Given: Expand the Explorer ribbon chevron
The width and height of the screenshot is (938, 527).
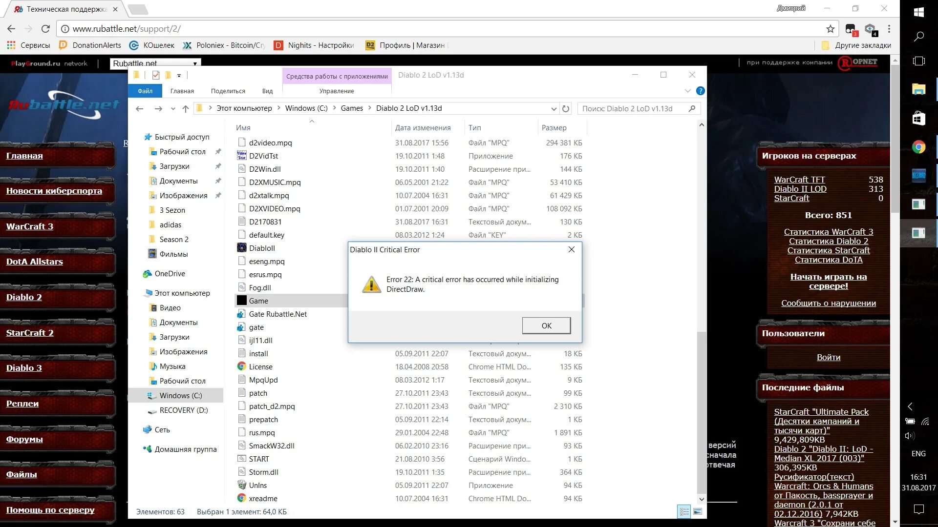Looking at the screenshot, I should tap(687, 91).
